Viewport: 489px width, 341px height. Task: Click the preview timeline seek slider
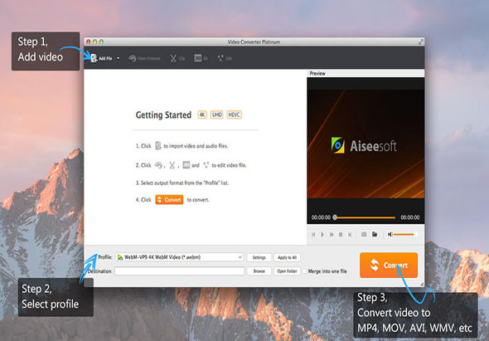click(365, 217)
